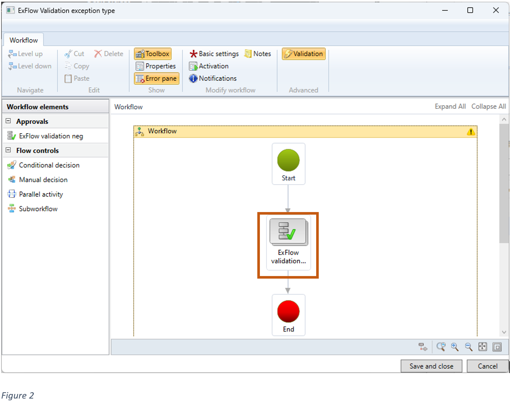
Task: Toggle the Error pane
Action: click(x=157, y=78)
